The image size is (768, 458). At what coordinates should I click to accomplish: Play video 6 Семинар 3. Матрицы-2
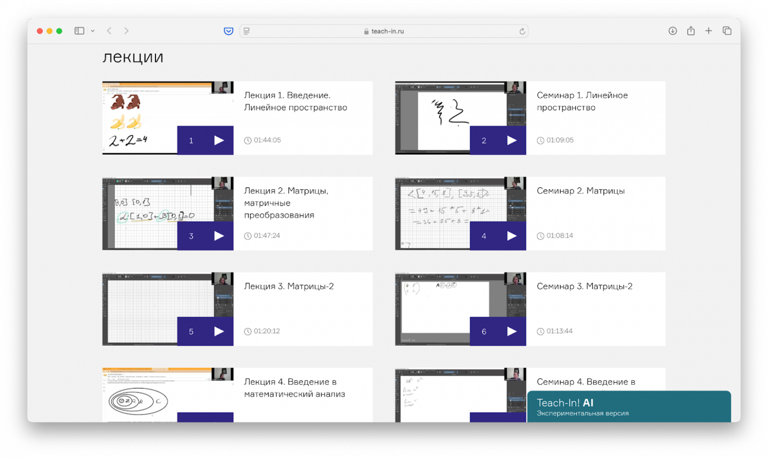click(512, 332)
